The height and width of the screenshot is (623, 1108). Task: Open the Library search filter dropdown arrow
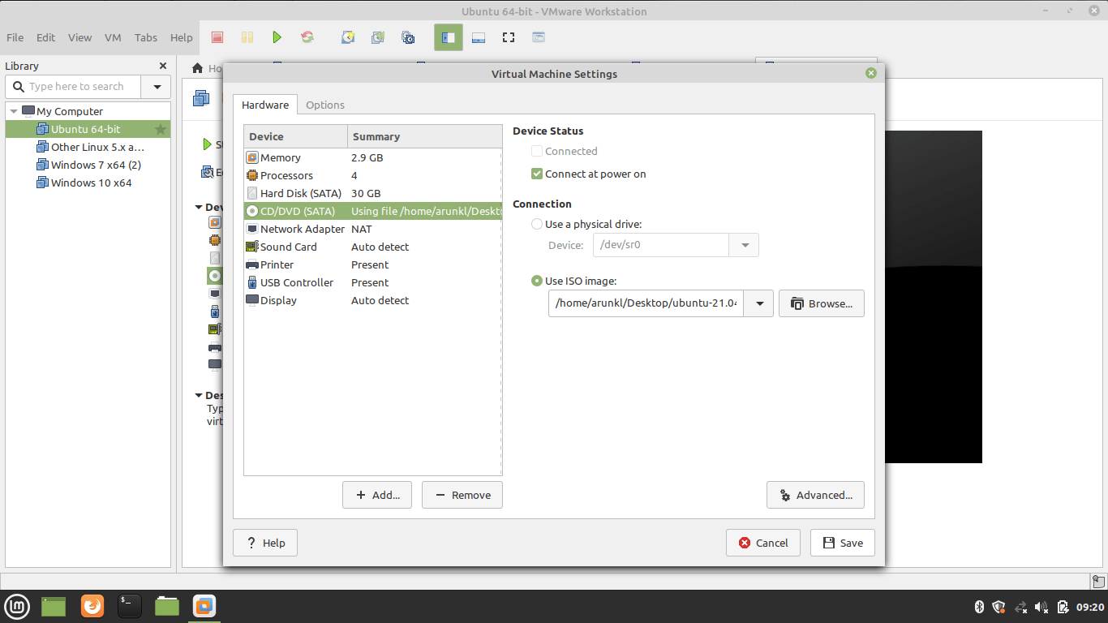[156, 87]
